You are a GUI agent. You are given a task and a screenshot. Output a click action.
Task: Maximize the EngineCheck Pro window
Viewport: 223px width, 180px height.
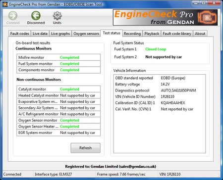point(204,3)
